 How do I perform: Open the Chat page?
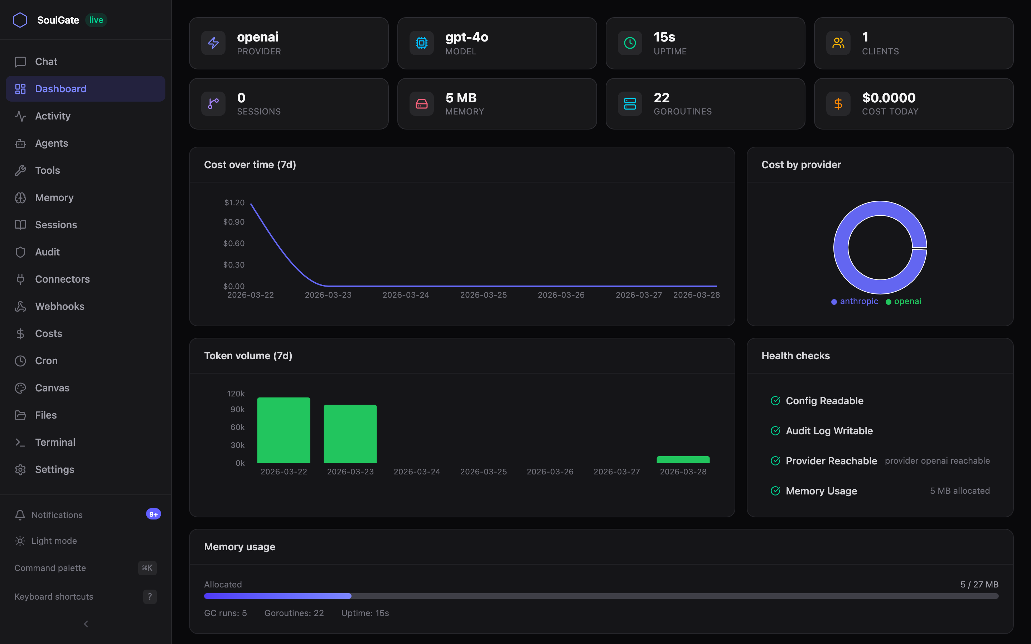pyautogui.click(x=85, y=62)
